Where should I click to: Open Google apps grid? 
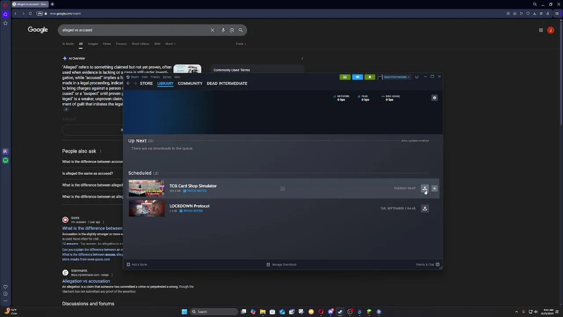click(541, 30)
